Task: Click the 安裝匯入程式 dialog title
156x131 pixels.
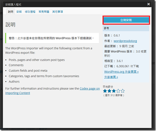Action: 13,4
